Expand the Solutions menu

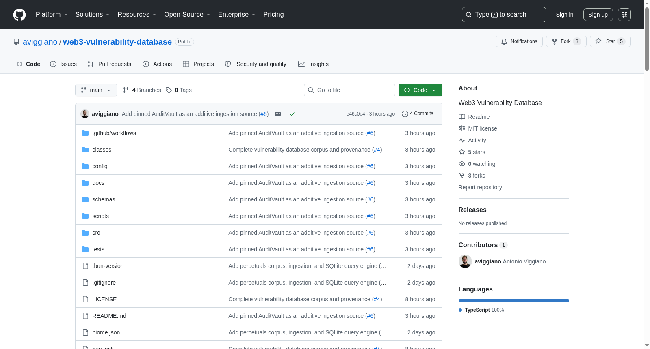[92, 15]
